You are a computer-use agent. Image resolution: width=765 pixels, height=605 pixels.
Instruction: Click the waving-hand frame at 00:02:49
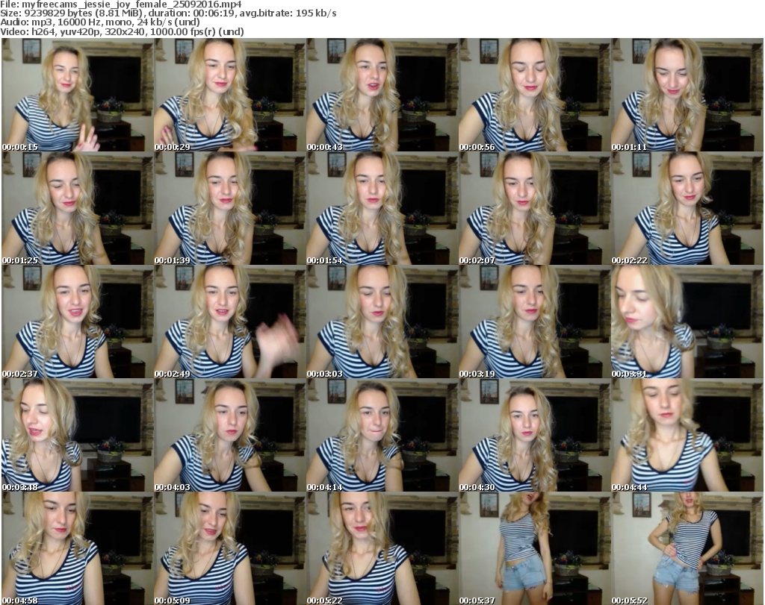click(230, 322)
